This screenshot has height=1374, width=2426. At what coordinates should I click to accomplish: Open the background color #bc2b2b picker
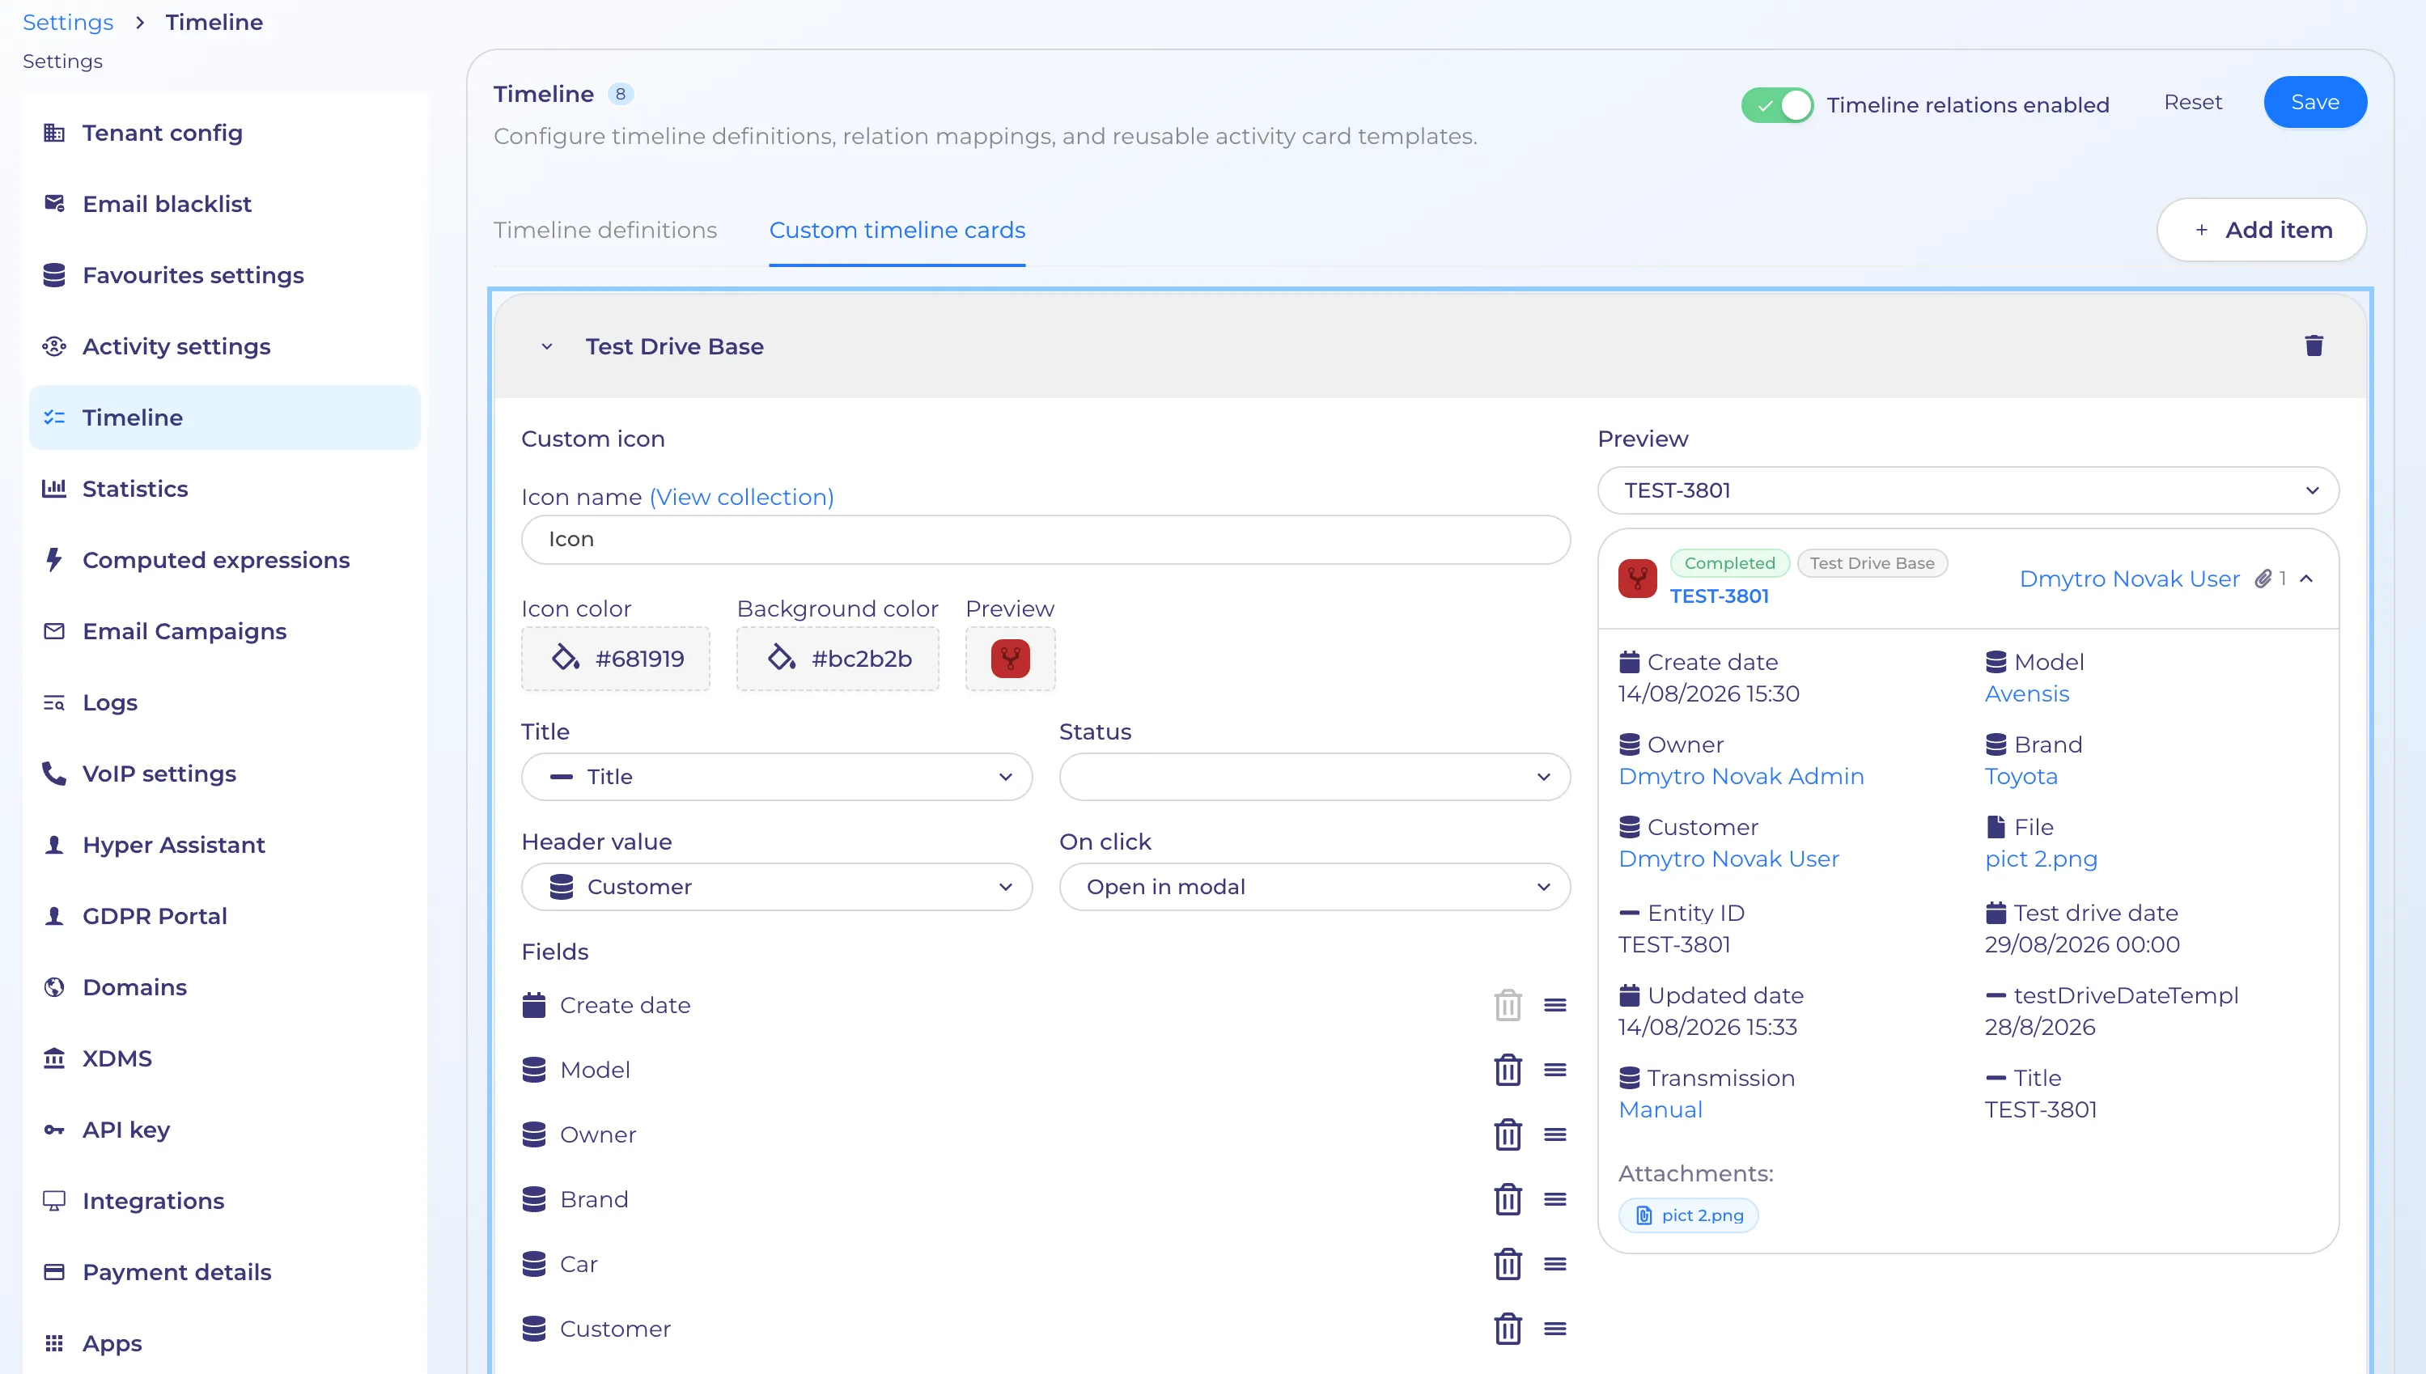837,659
